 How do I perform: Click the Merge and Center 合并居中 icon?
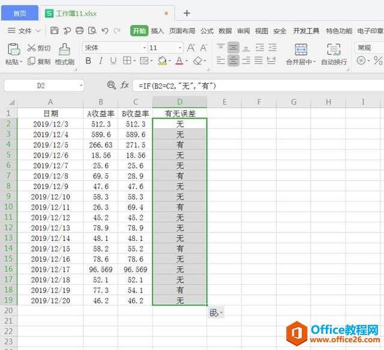[x=301, y=50]
